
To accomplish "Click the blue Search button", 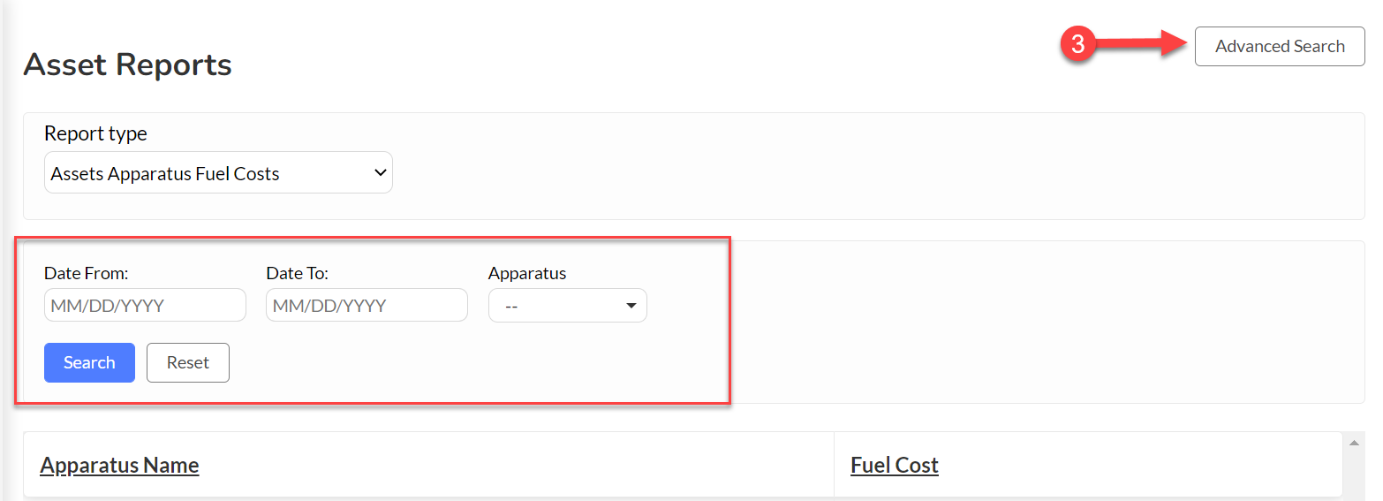I will pyautogui.click(x=89, y=362).
